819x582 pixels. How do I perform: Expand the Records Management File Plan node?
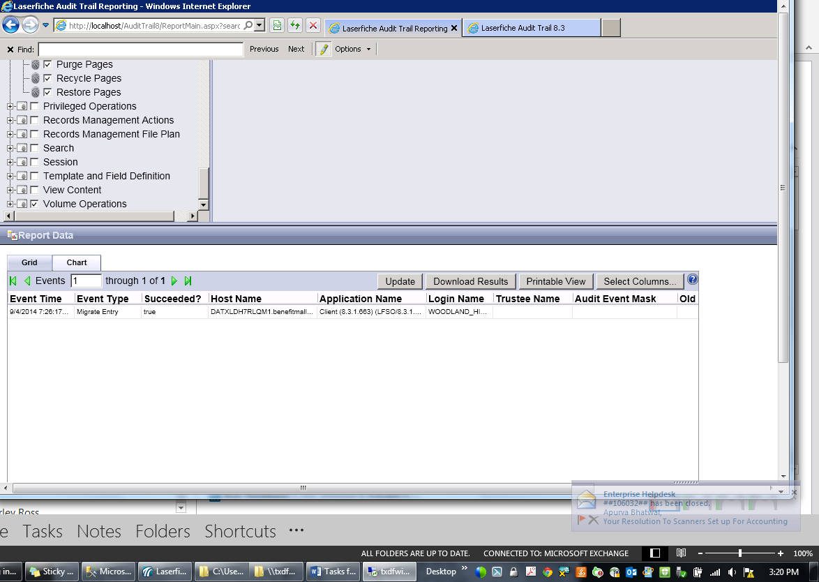tap(10, 134)
